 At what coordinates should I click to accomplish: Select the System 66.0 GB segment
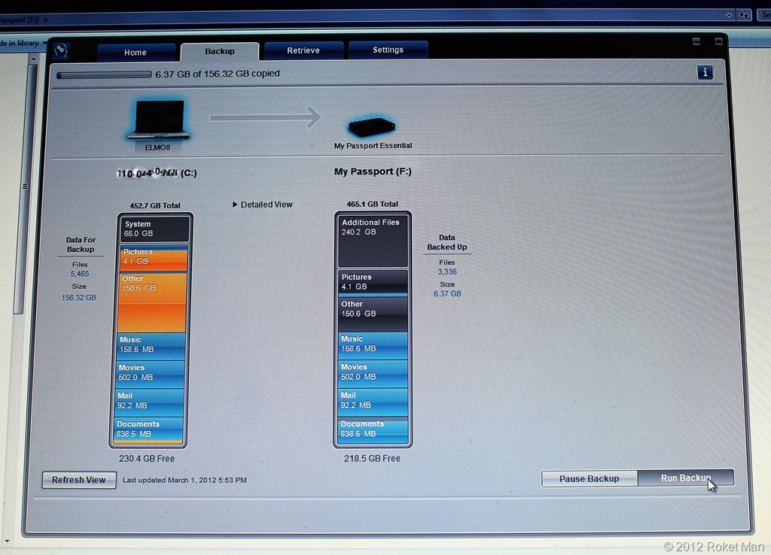click(x=154, y=229)
